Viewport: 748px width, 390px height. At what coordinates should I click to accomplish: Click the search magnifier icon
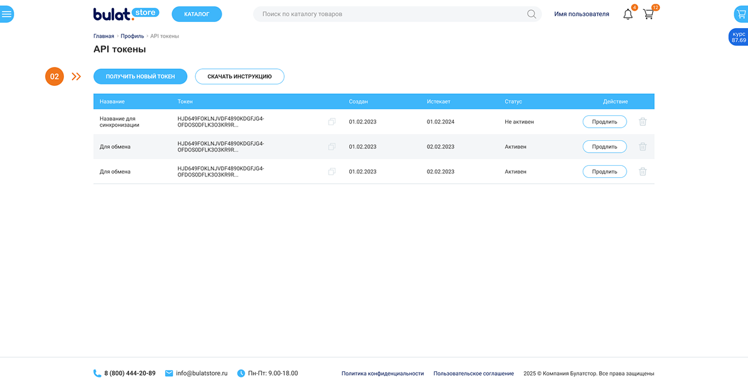coord(531,14)
